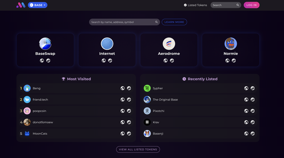Open Sypher website globe icon
This screenshot has width=284, height=158.
click(x=246, y=88)
